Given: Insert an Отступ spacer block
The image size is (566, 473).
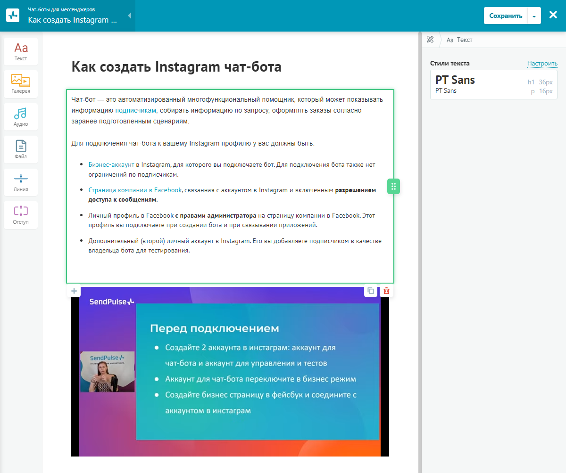Looking at the screenshot, I should [x=21, y=215].
